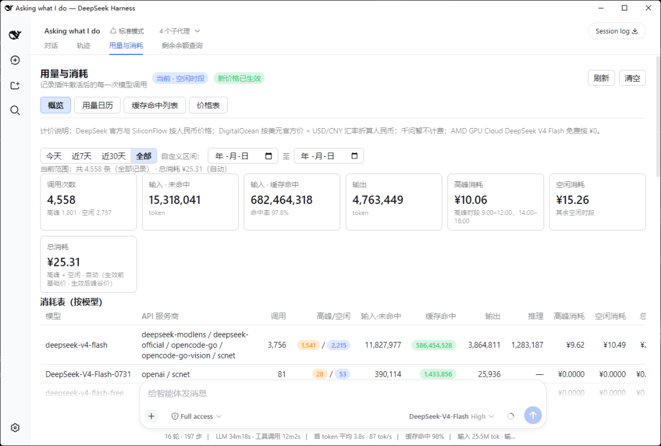
Task: Click the DeepSeek whale logo in sidebar
Action: pos(15,34)
